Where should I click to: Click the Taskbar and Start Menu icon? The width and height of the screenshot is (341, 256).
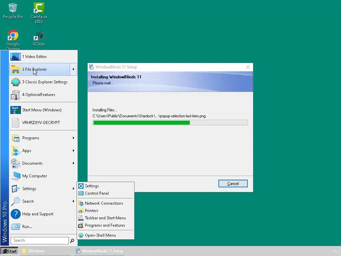tap(81, 218)
